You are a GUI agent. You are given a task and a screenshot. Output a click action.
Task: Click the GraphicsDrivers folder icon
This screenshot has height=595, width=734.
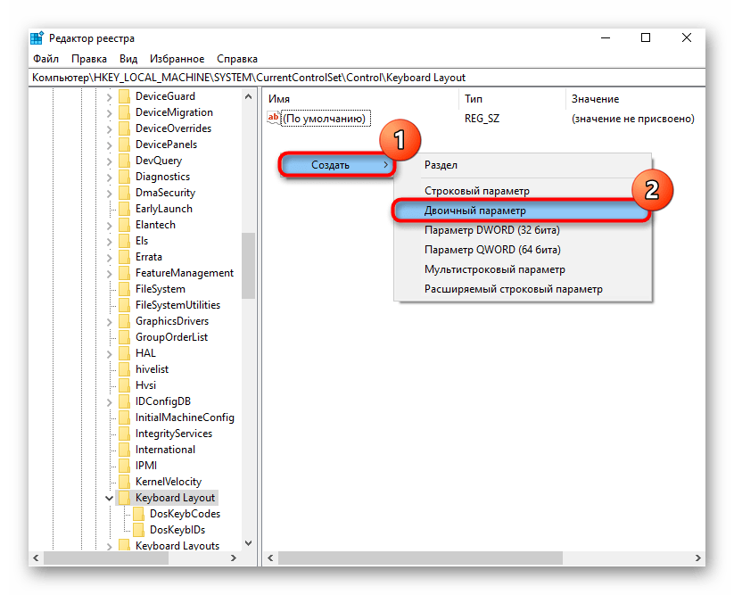click(x=124, y=321)
